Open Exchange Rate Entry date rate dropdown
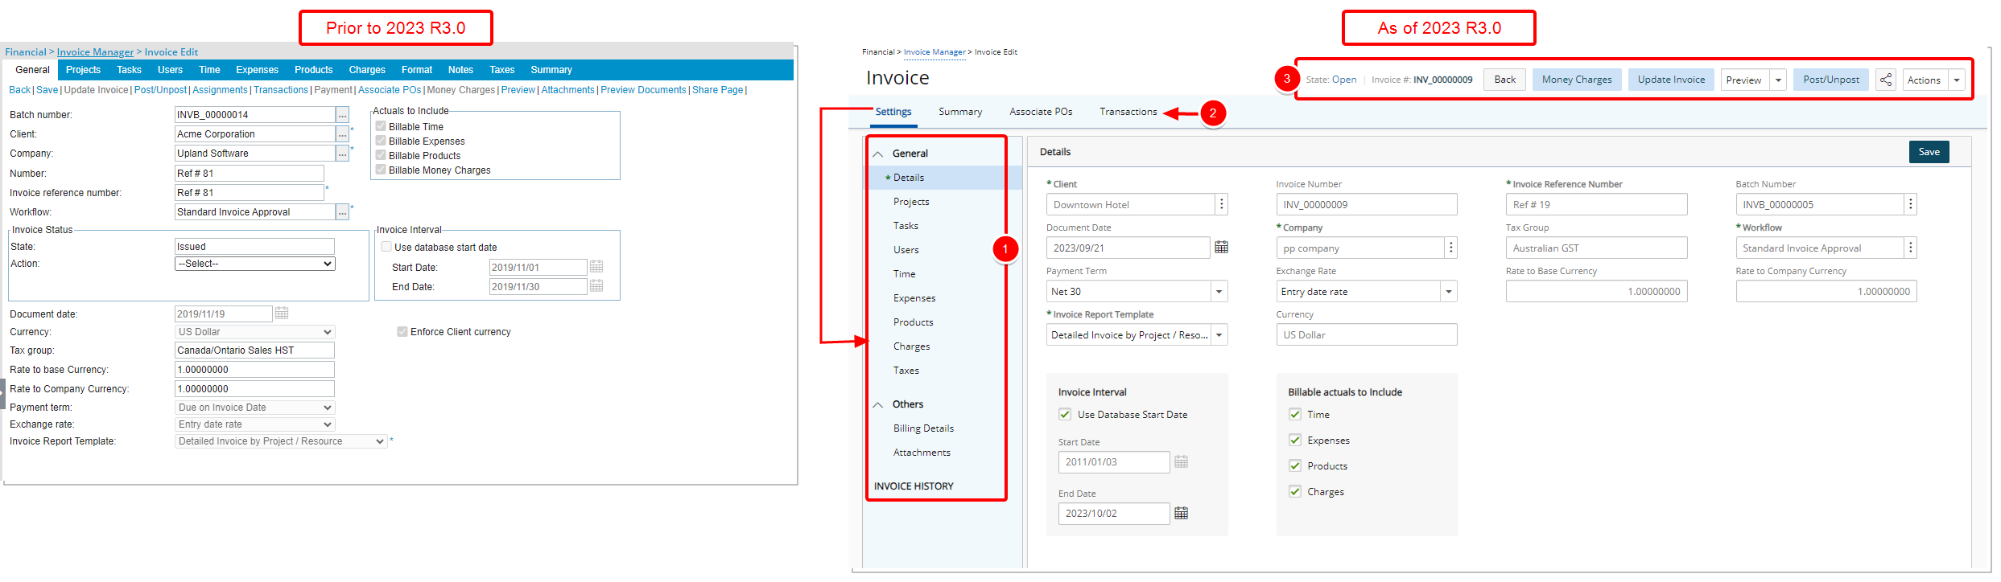2001x582 pixels. tap(1449, 292)
